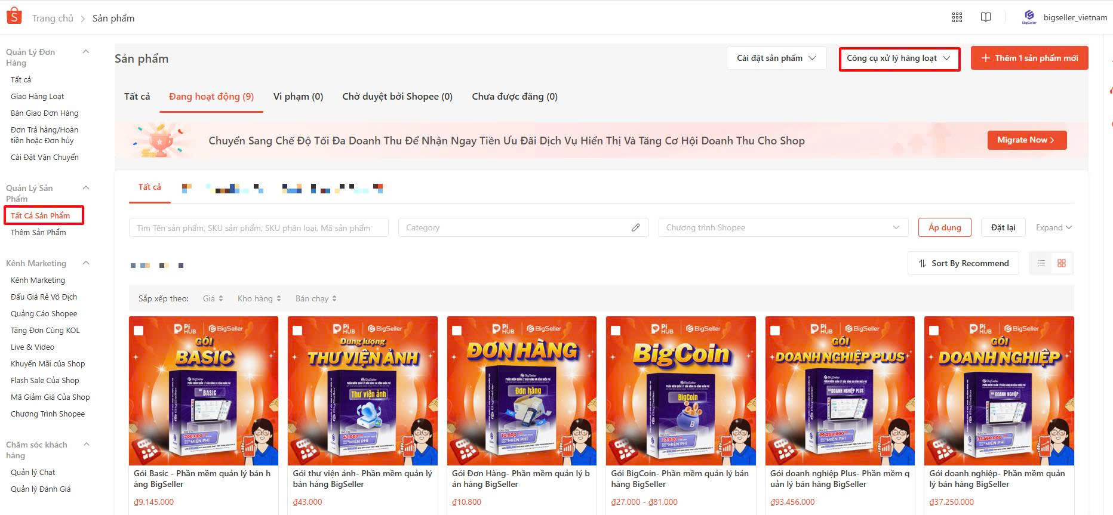Click the Shopee logo icon
This screenshot has width=1113, height=515.
(14, 16)
